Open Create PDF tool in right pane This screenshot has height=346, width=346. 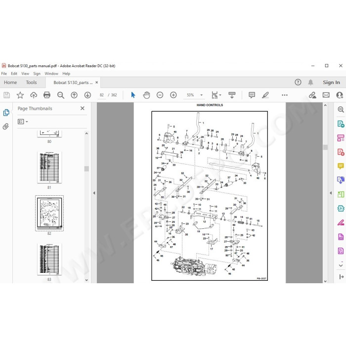(341, 152)
